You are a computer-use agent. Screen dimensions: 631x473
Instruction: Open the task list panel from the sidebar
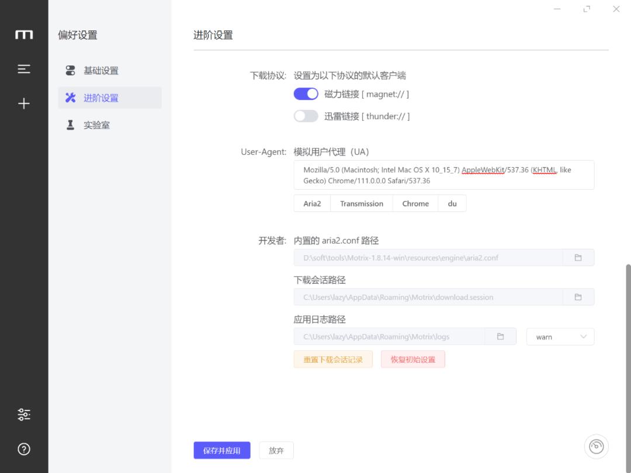[23, 68]
